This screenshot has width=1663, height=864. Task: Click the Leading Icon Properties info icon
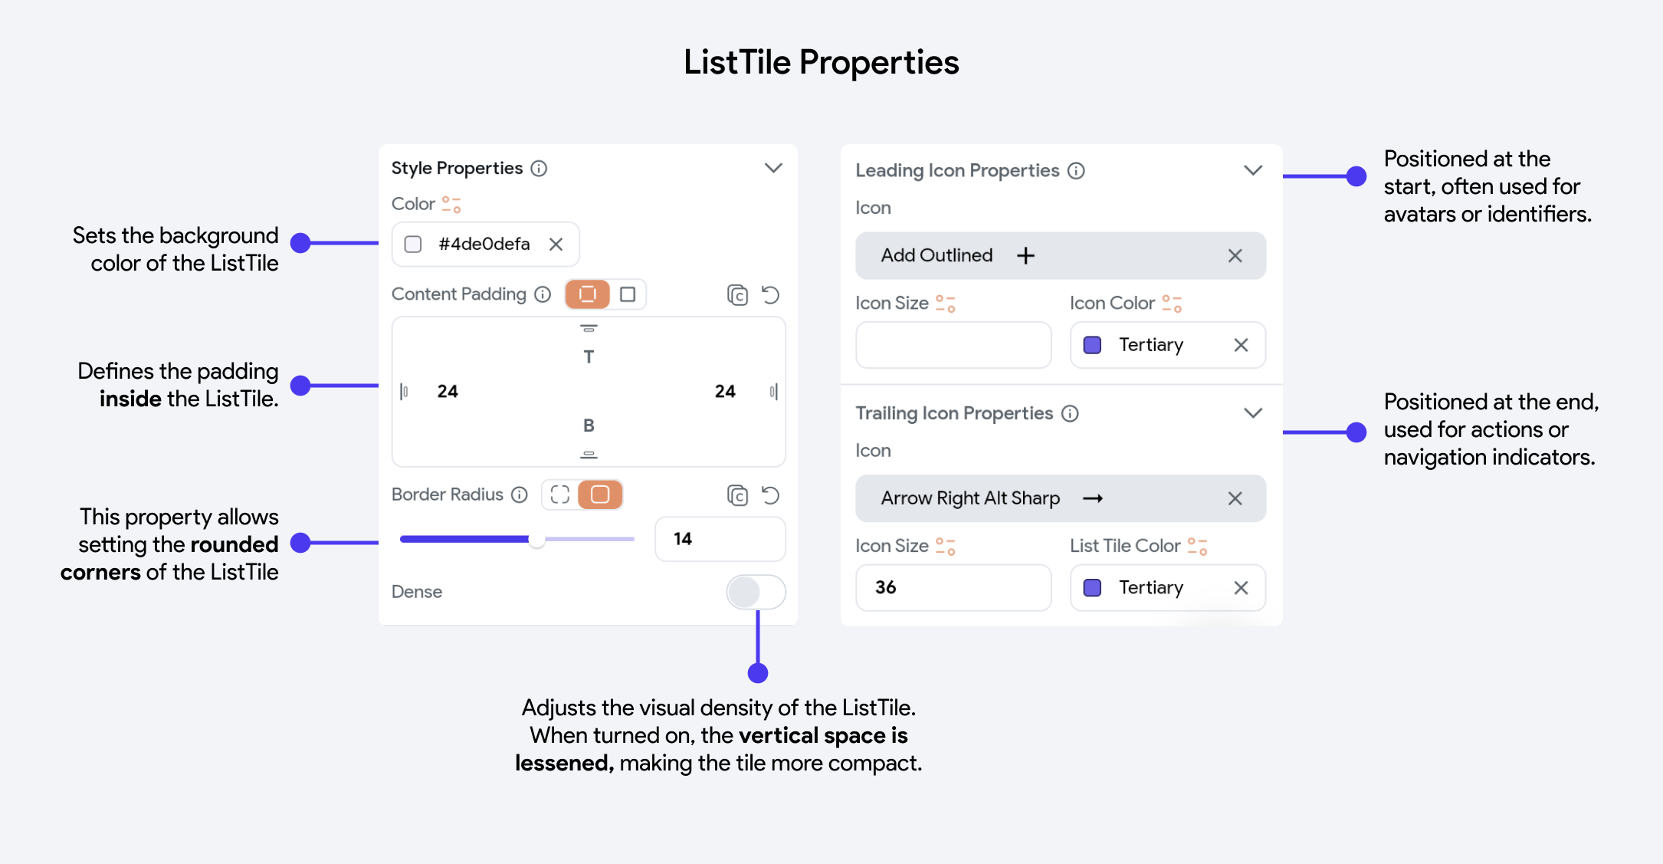pyautogui.click(x=1076, y=170)
